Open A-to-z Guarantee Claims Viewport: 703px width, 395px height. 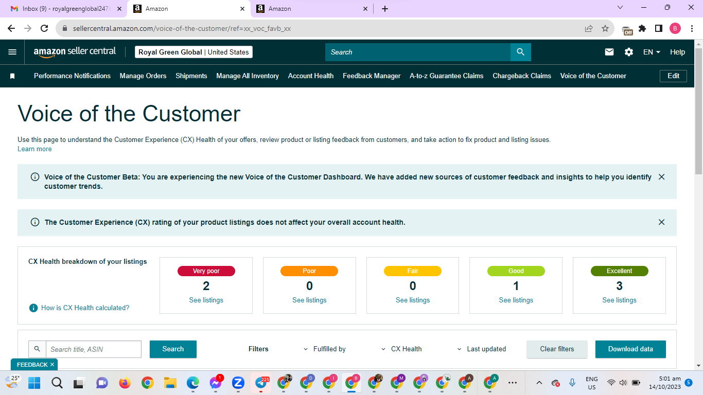[x=447, y=76]
